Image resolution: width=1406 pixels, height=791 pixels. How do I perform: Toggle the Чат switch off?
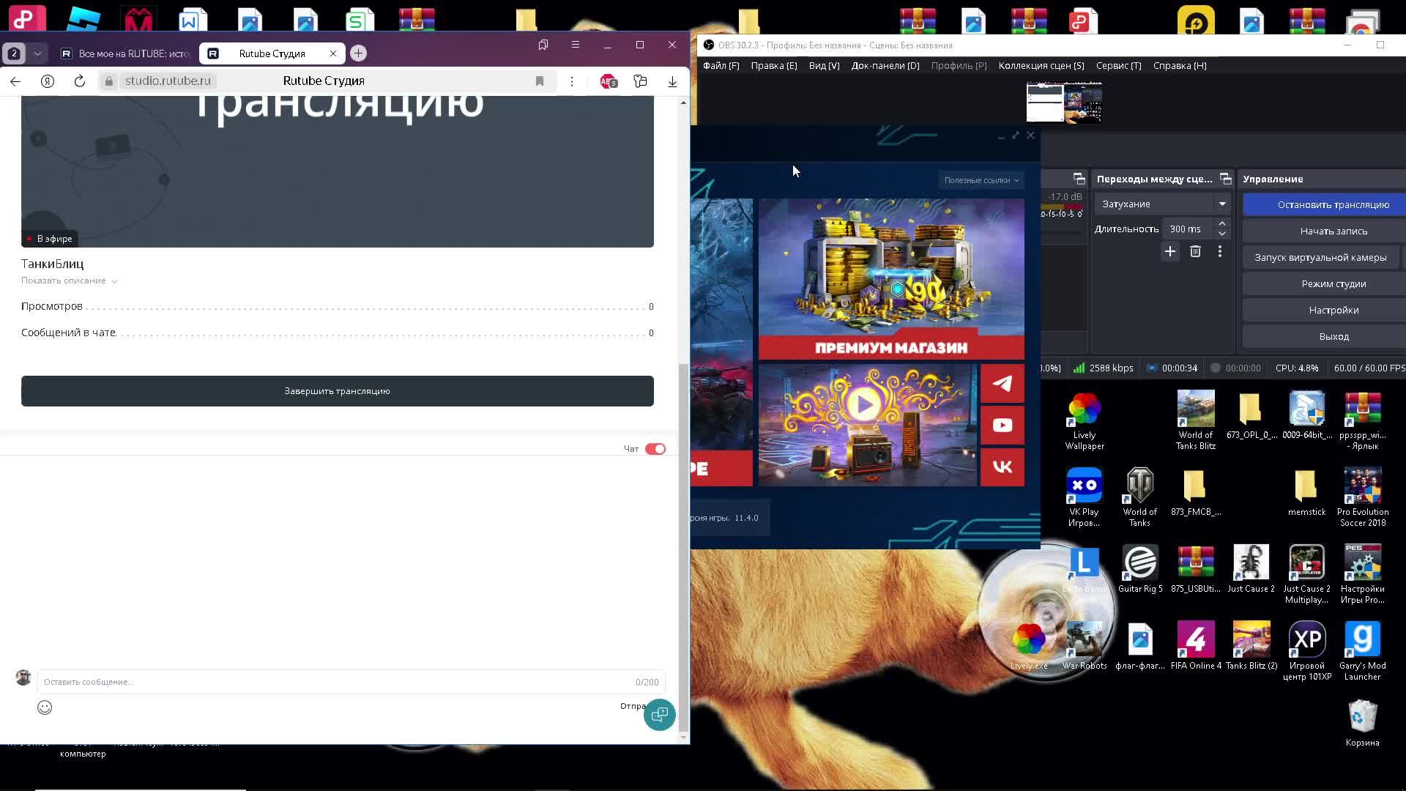coord(655,449)
